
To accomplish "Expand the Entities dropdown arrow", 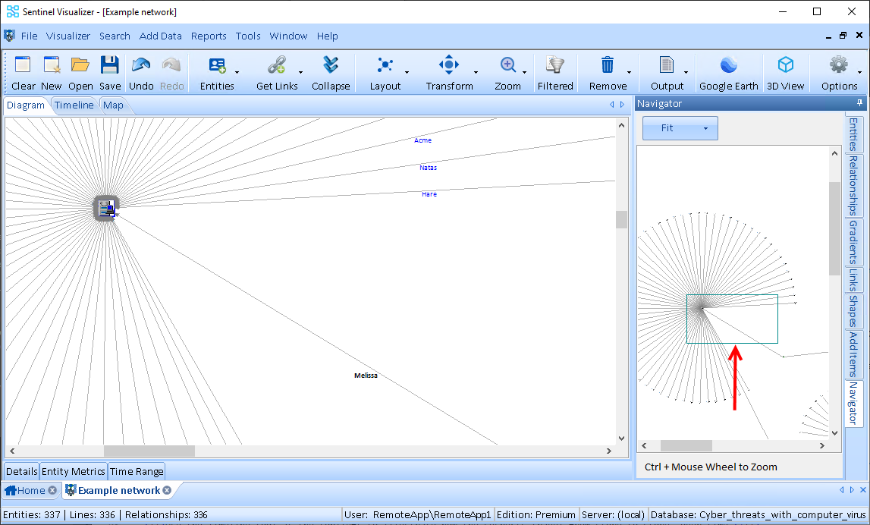I will (x=237, y=73).
